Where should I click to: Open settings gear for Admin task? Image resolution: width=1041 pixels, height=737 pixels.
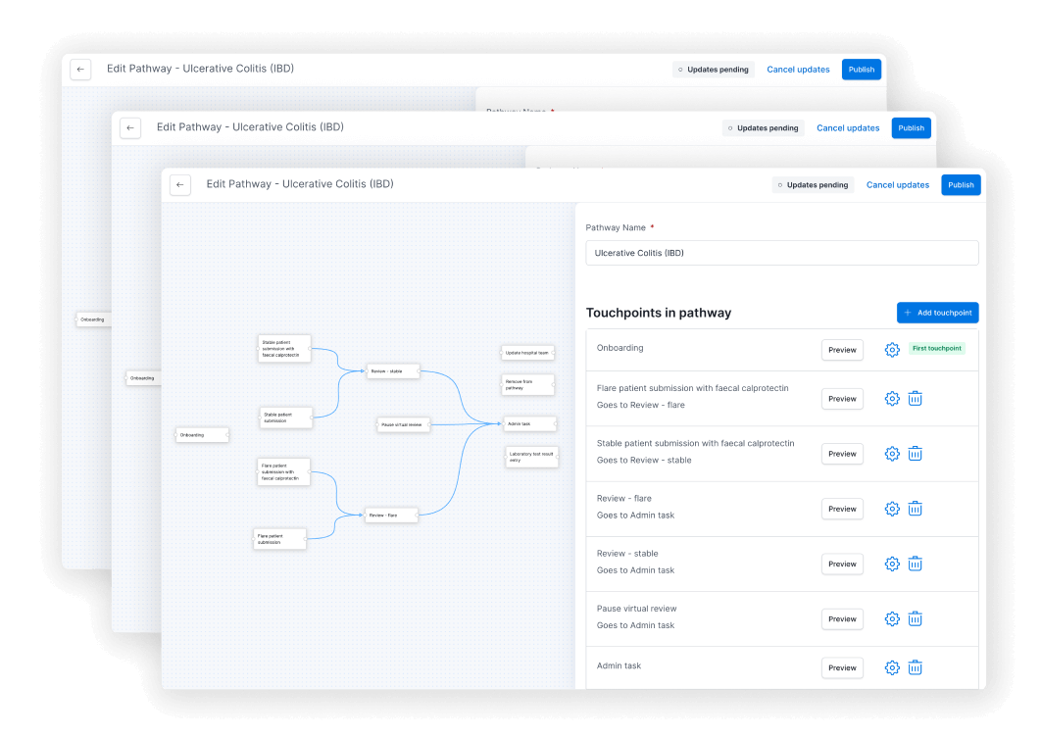[892, 667]
